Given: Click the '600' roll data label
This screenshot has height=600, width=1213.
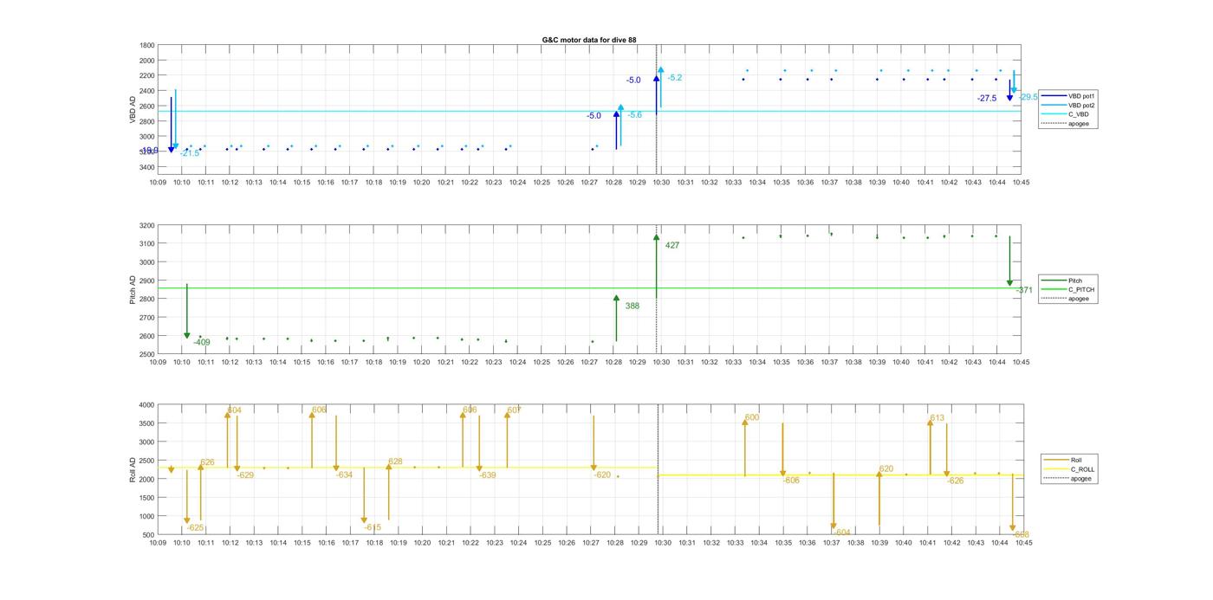Looking at the screenshot, I should pos(751,417).
